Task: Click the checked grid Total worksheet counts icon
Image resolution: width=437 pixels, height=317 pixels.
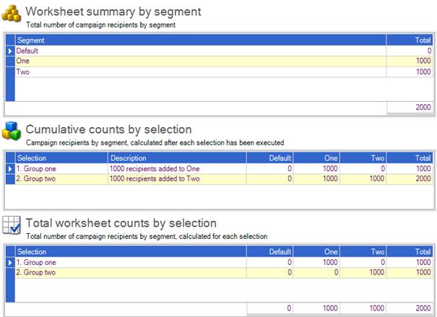Action: (12, 225)
